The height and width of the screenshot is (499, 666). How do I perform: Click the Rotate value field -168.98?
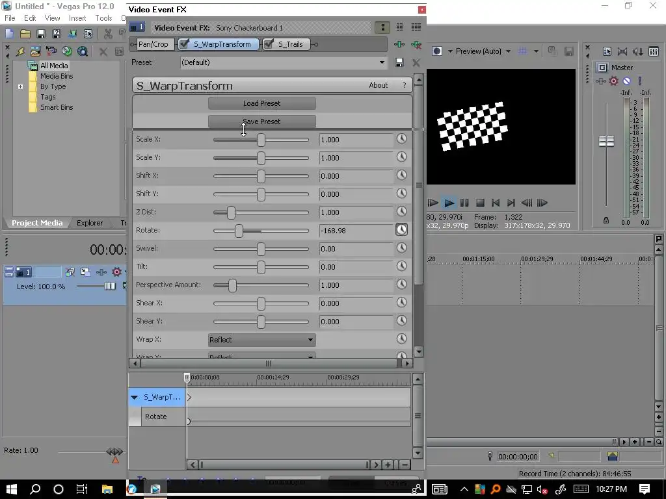point(356,231)
